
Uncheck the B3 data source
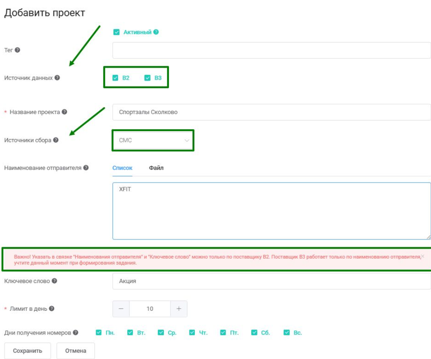[x=147, y=78]
